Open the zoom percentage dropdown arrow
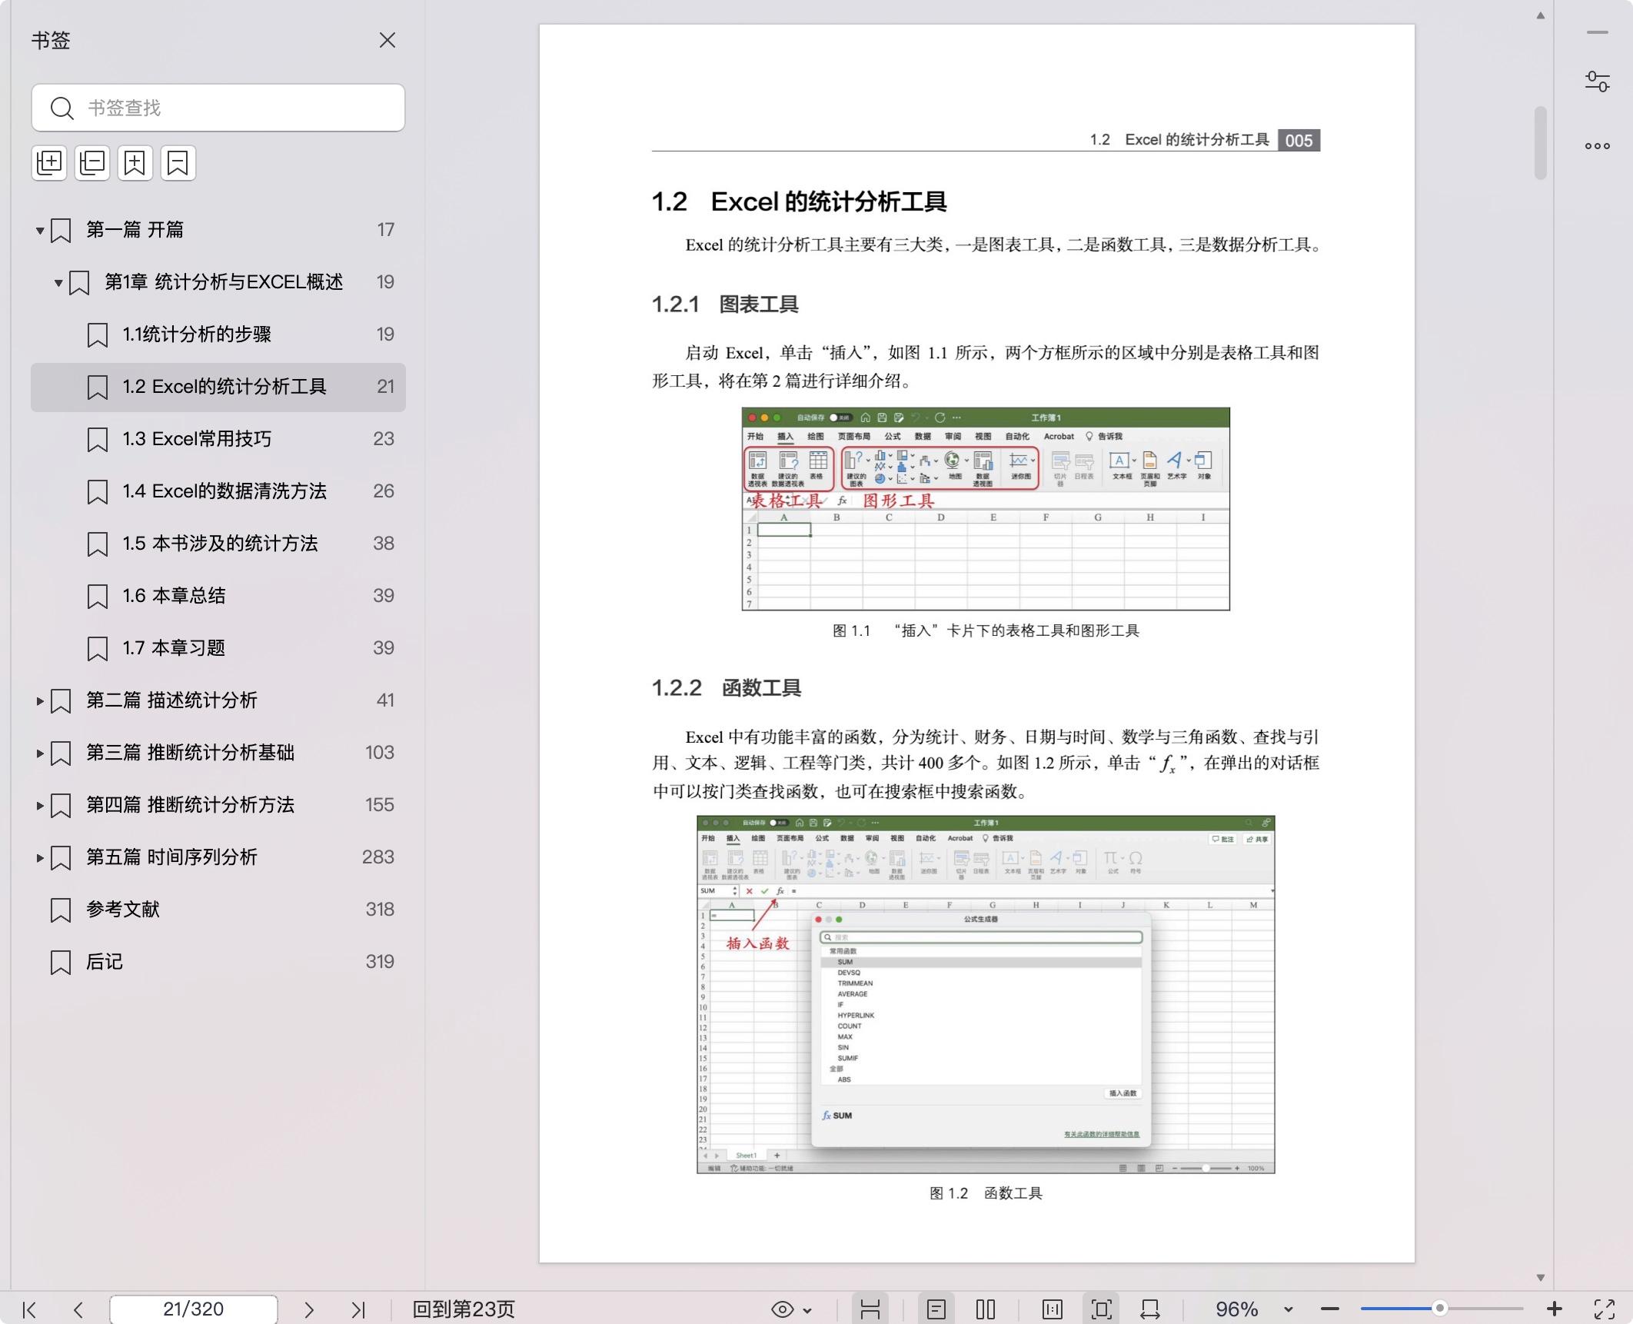 point(1289,1309)
